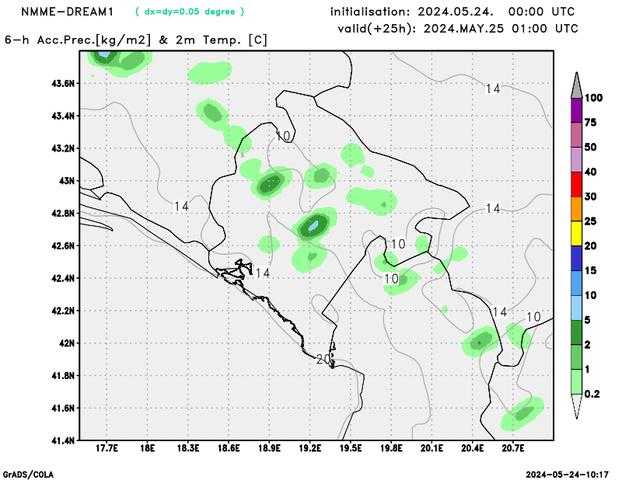Click the GrADS/COLA credit text
This screenshot has height=480, width=622.
[x=28, y=475]
